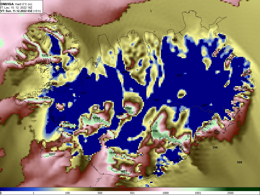Click the negative value -437
The height and width of the screenshot is (195, 260).
point(83,93)
